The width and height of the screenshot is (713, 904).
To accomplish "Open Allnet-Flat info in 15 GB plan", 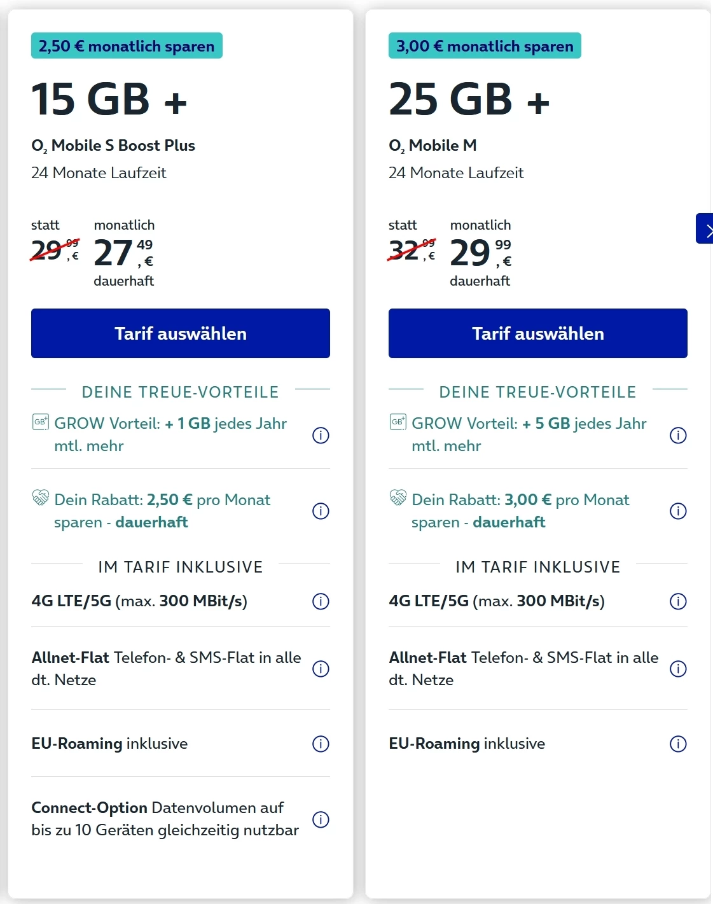I will coord(321,669).
